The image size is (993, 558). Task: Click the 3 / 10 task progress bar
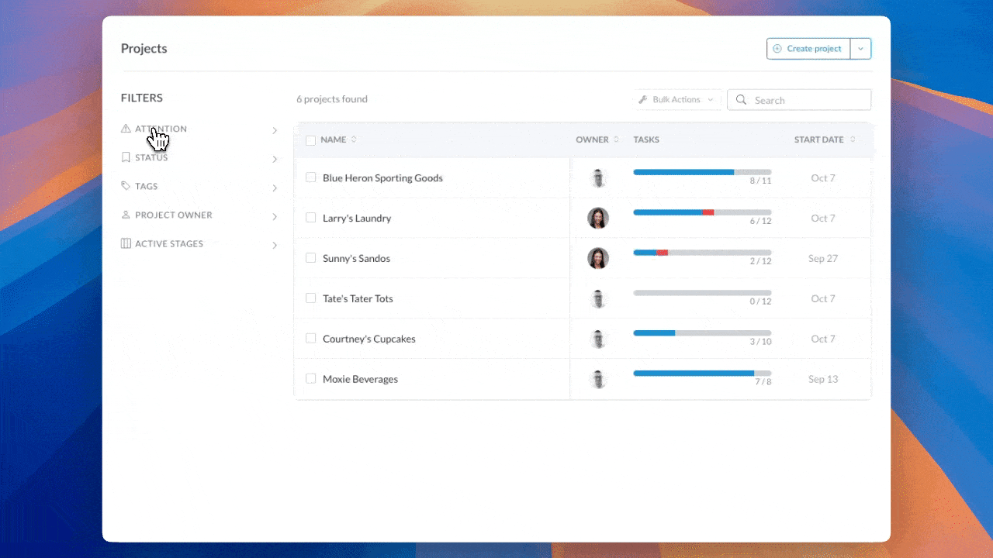click(x=702, y=333)
